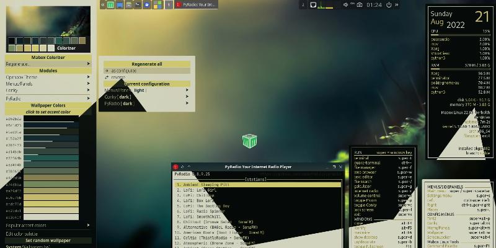Screen dimensions: 496x248
Task: Expand the Openbox Theme module submenu
Action: 48,77
